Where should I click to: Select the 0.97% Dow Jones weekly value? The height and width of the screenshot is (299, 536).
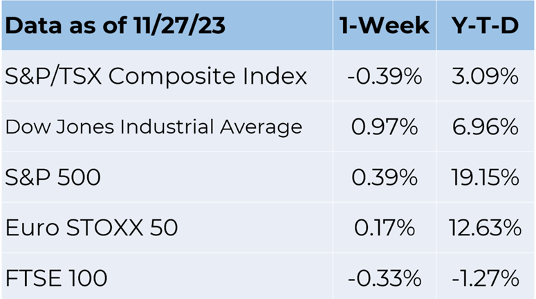click(385, 127)
